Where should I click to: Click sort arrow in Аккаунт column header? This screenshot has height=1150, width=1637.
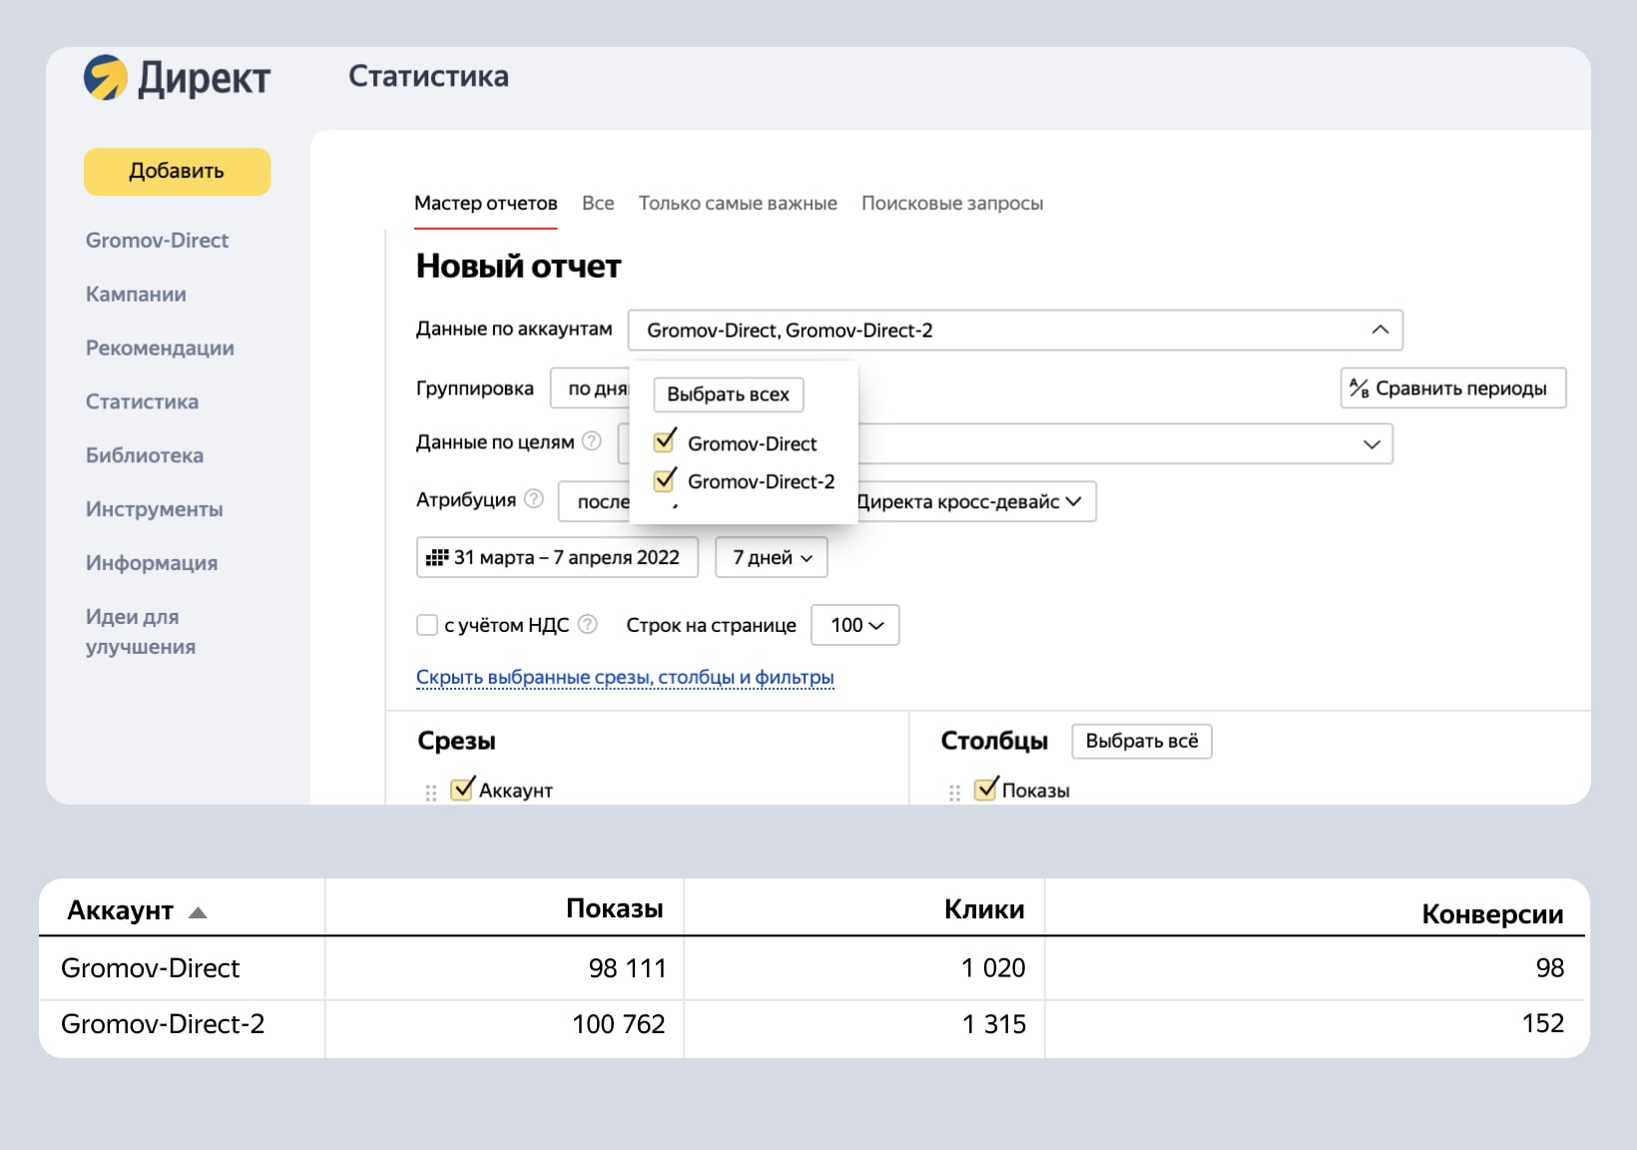198,912
